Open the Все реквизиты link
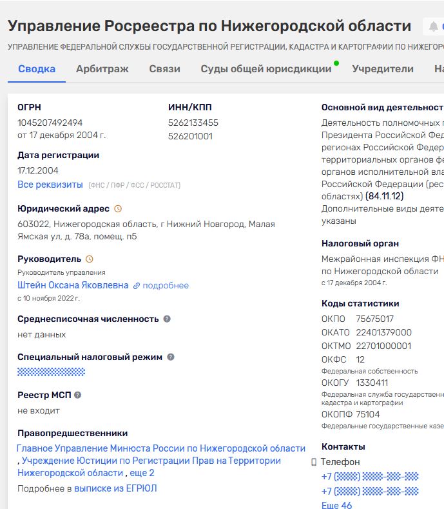Image resolution: width=444 pixels, height=509 pixels. (x=50, y=185)
